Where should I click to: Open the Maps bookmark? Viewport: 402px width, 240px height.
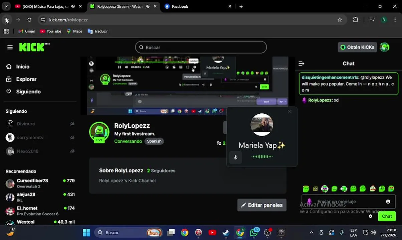pos(74,31)
